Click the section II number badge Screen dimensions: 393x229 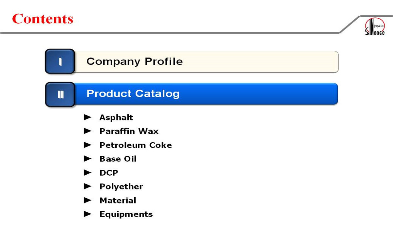tap(60, 94)
